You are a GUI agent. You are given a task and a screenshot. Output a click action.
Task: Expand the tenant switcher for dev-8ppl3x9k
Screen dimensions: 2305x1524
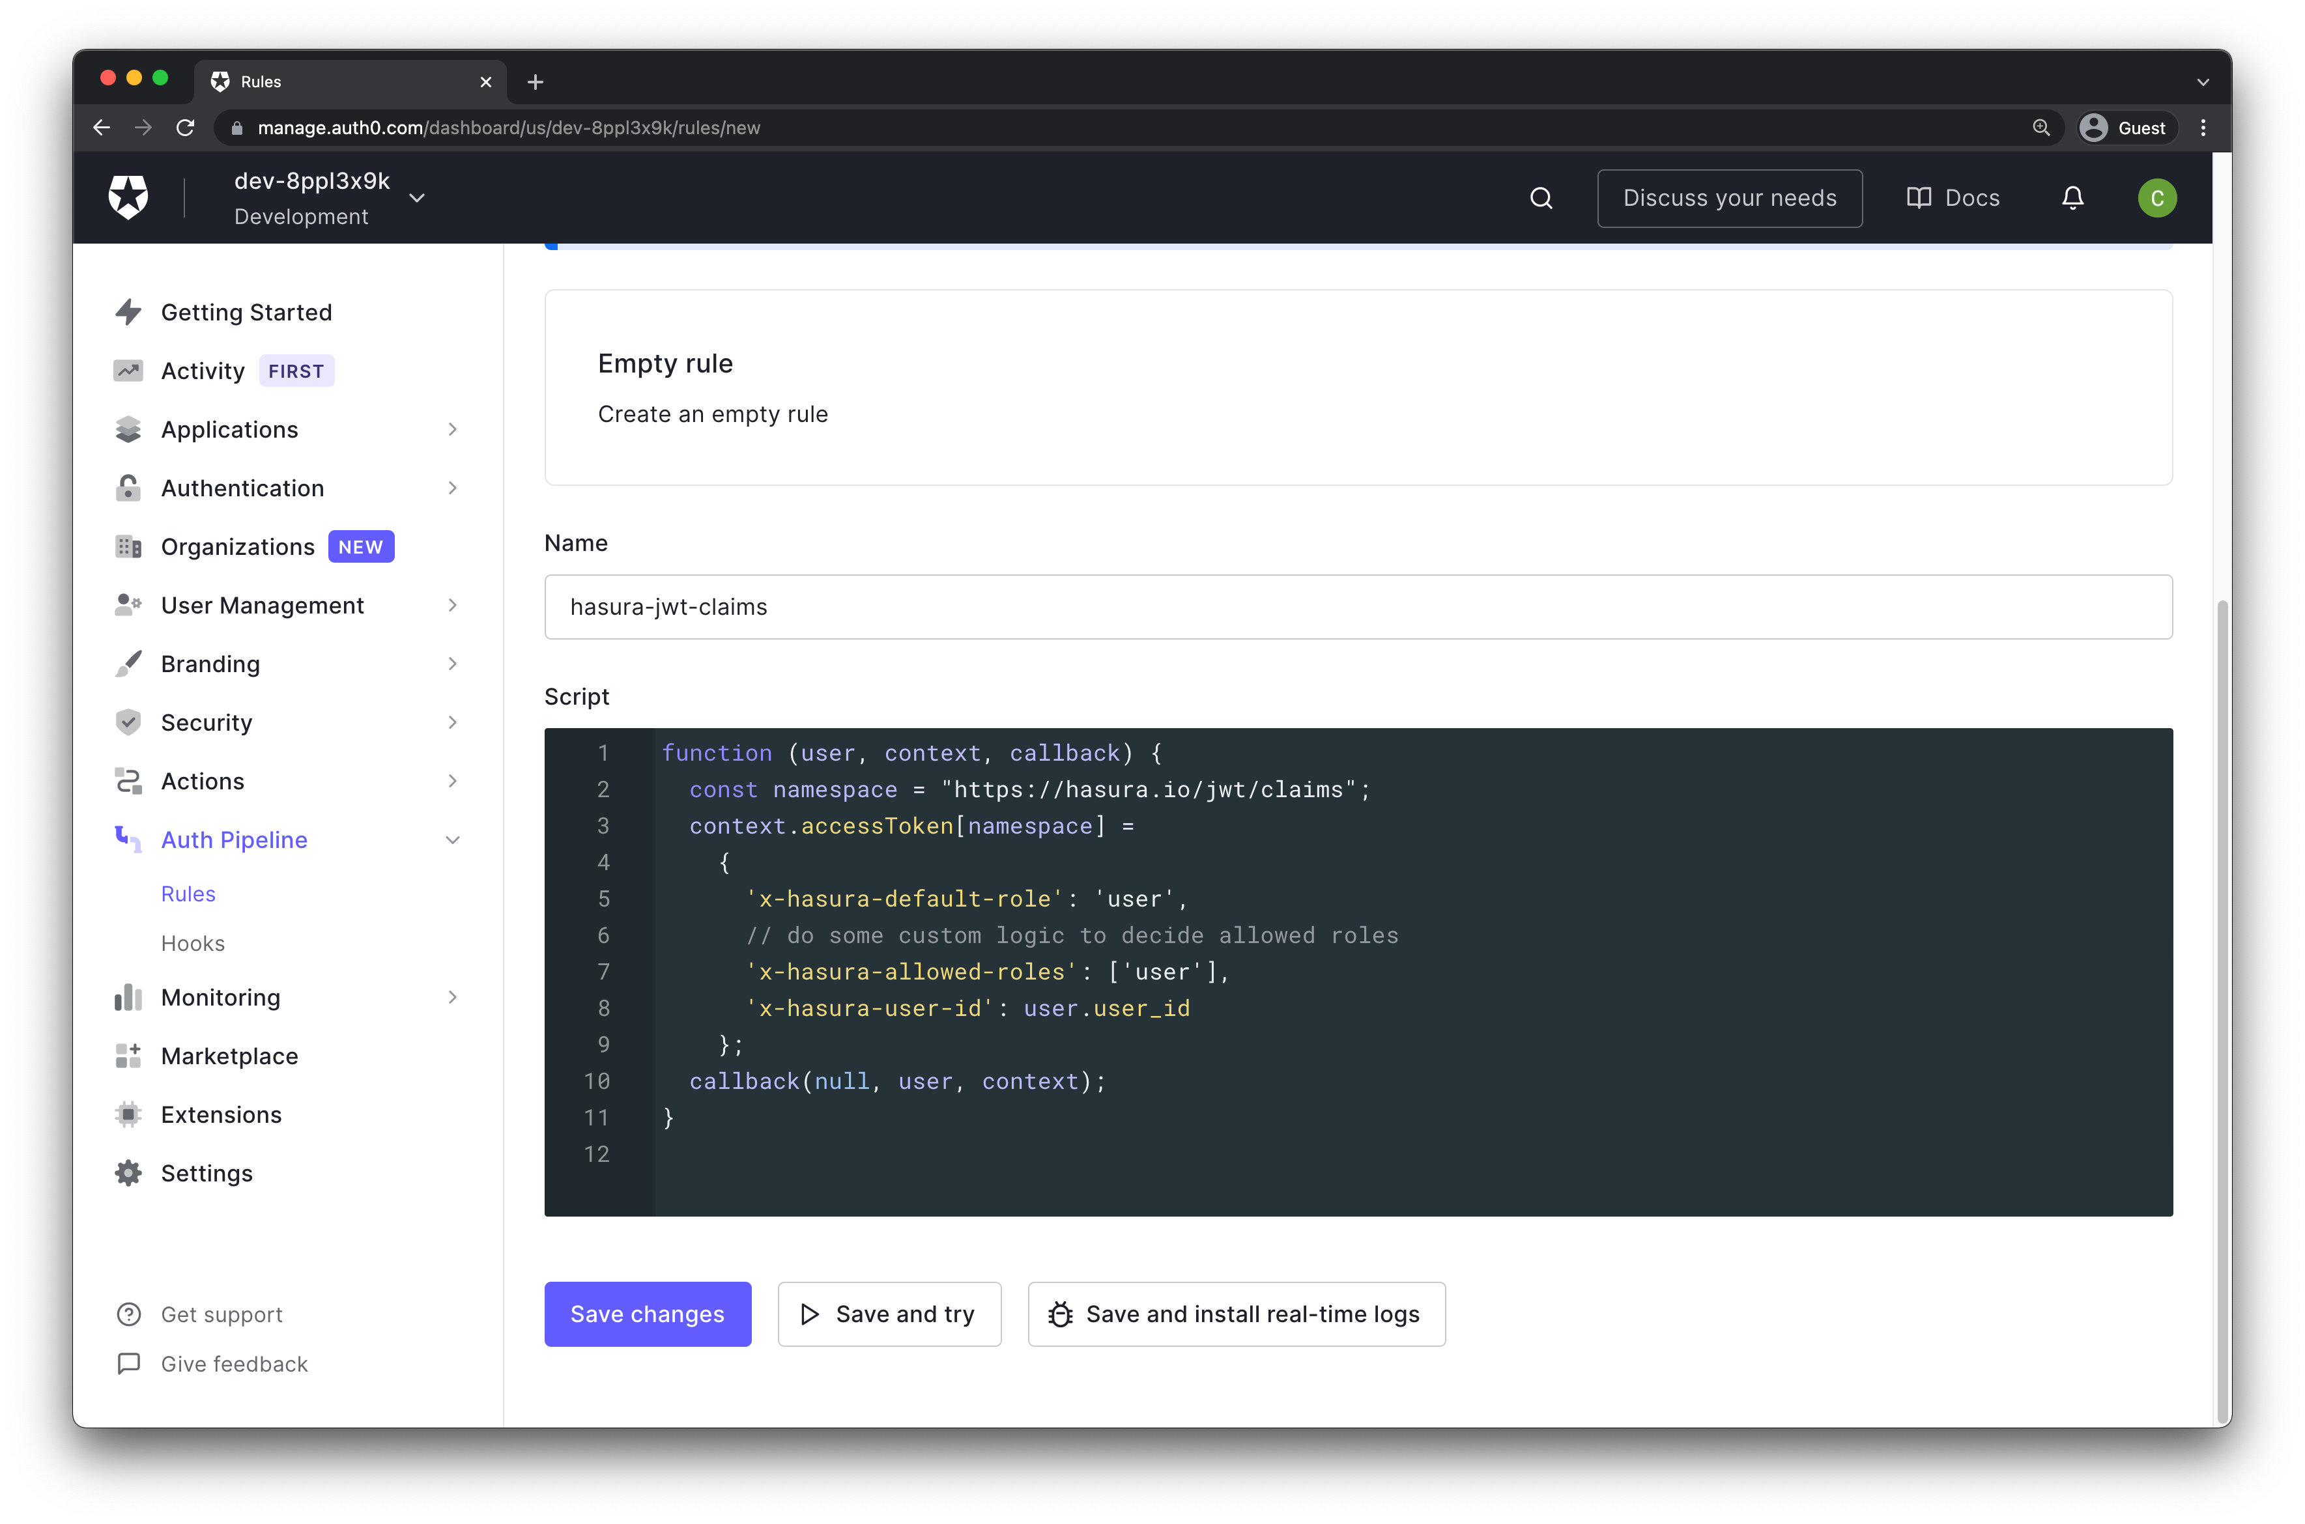417,197
